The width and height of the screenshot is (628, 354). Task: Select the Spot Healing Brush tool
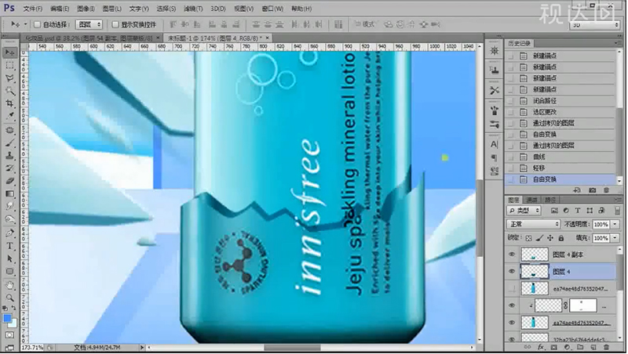(9, 130)
